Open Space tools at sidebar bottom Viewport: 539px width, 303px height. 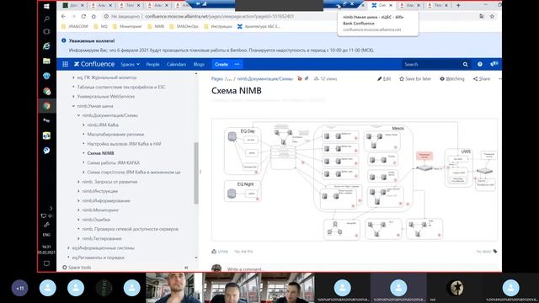click(x=77, y=268)
